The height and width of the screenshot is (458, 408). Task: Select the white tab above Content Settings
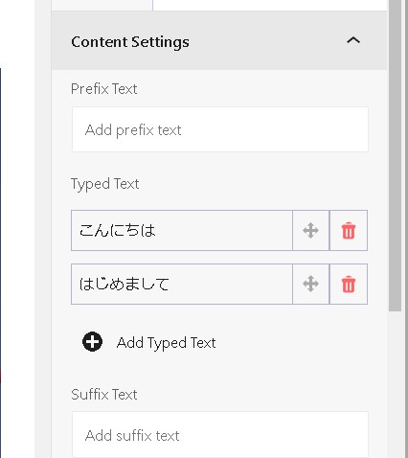click(x=270, y=5)
